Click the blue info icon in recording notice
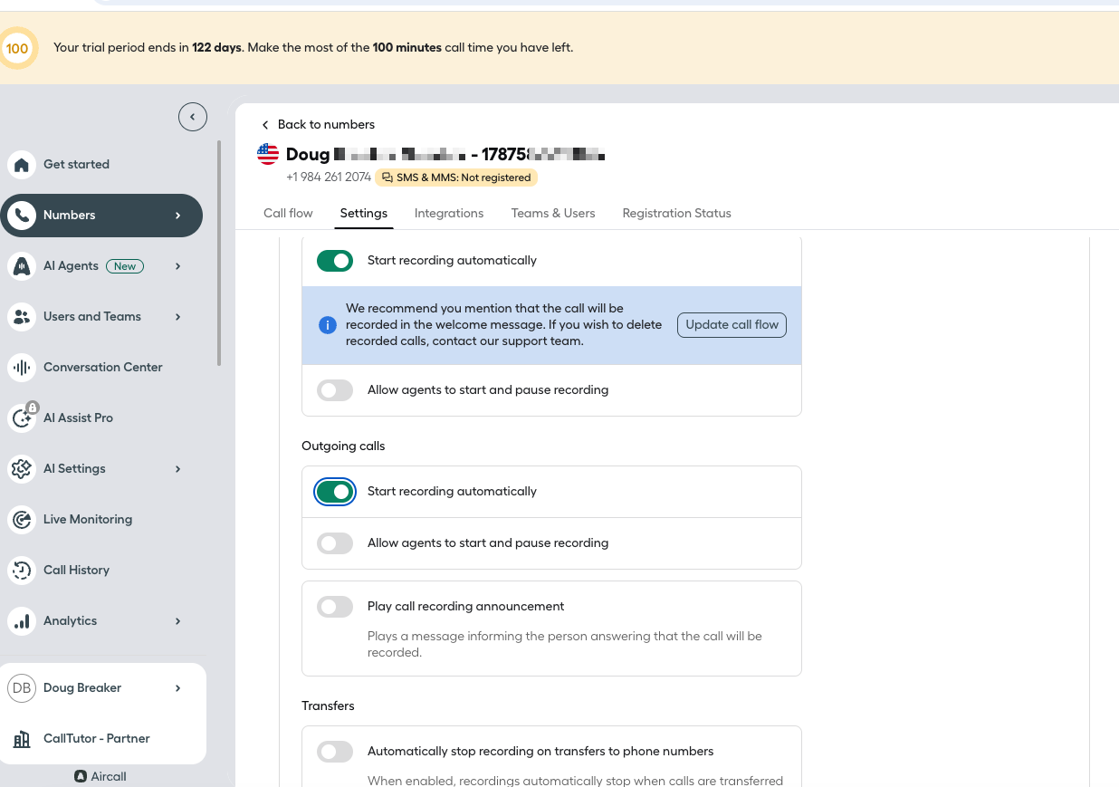The height and width of the screenshot is (787, 1119). pyautogui.click(x=328, y=325)
